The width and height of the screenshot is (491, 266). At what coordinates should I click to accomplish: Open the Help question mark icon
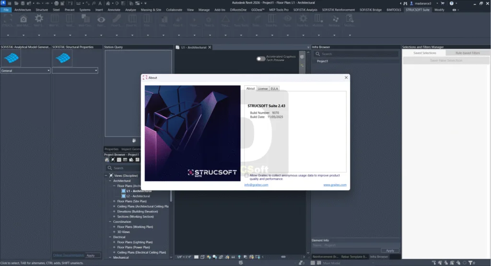pyautogui.click(x=452, y=3)
